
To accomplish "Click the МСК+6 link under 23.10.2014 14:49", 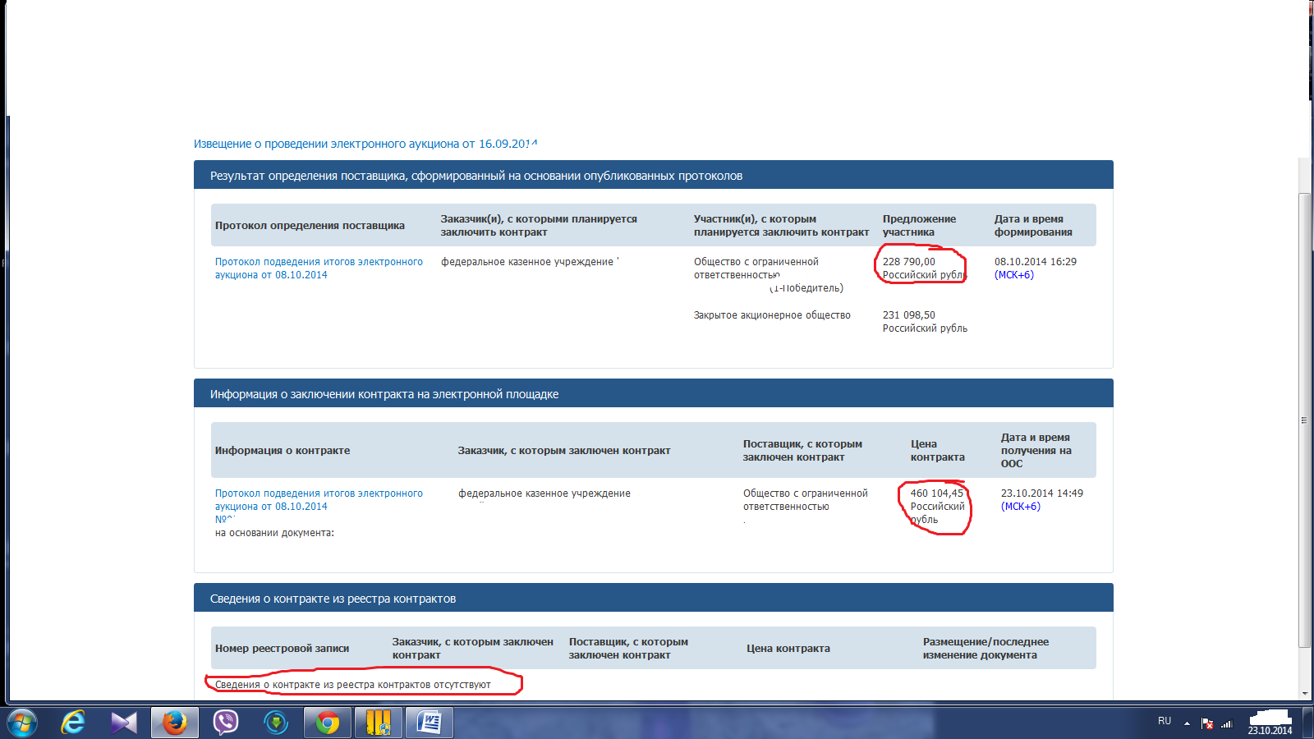I will coord(1021,507).
